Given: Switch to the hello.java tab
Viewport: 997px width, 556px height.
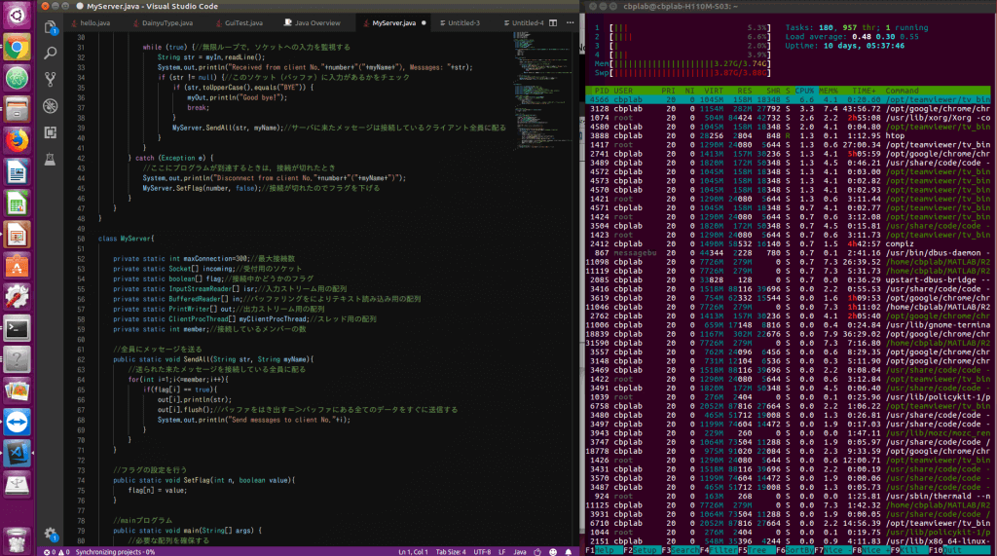Looking at the screenshot, I should pos(95,21).
